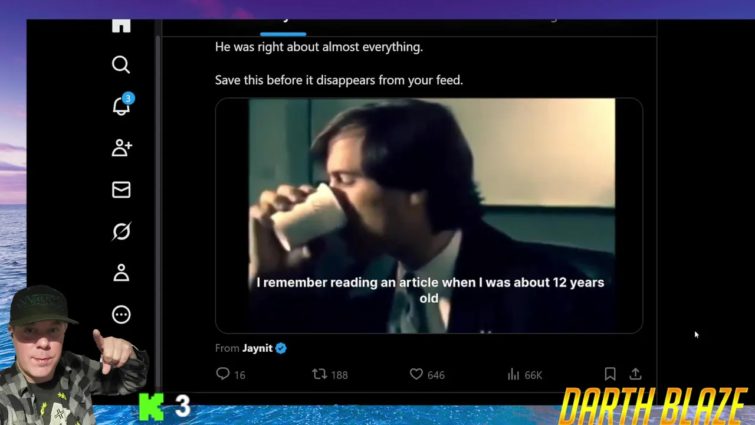Play the embedded video clip
This screenshot has height=425, width=755.
tap(429, 215)
